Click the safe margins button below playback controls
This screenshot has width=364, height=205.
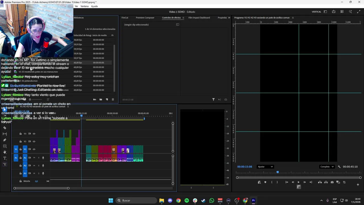coord(299,187)
